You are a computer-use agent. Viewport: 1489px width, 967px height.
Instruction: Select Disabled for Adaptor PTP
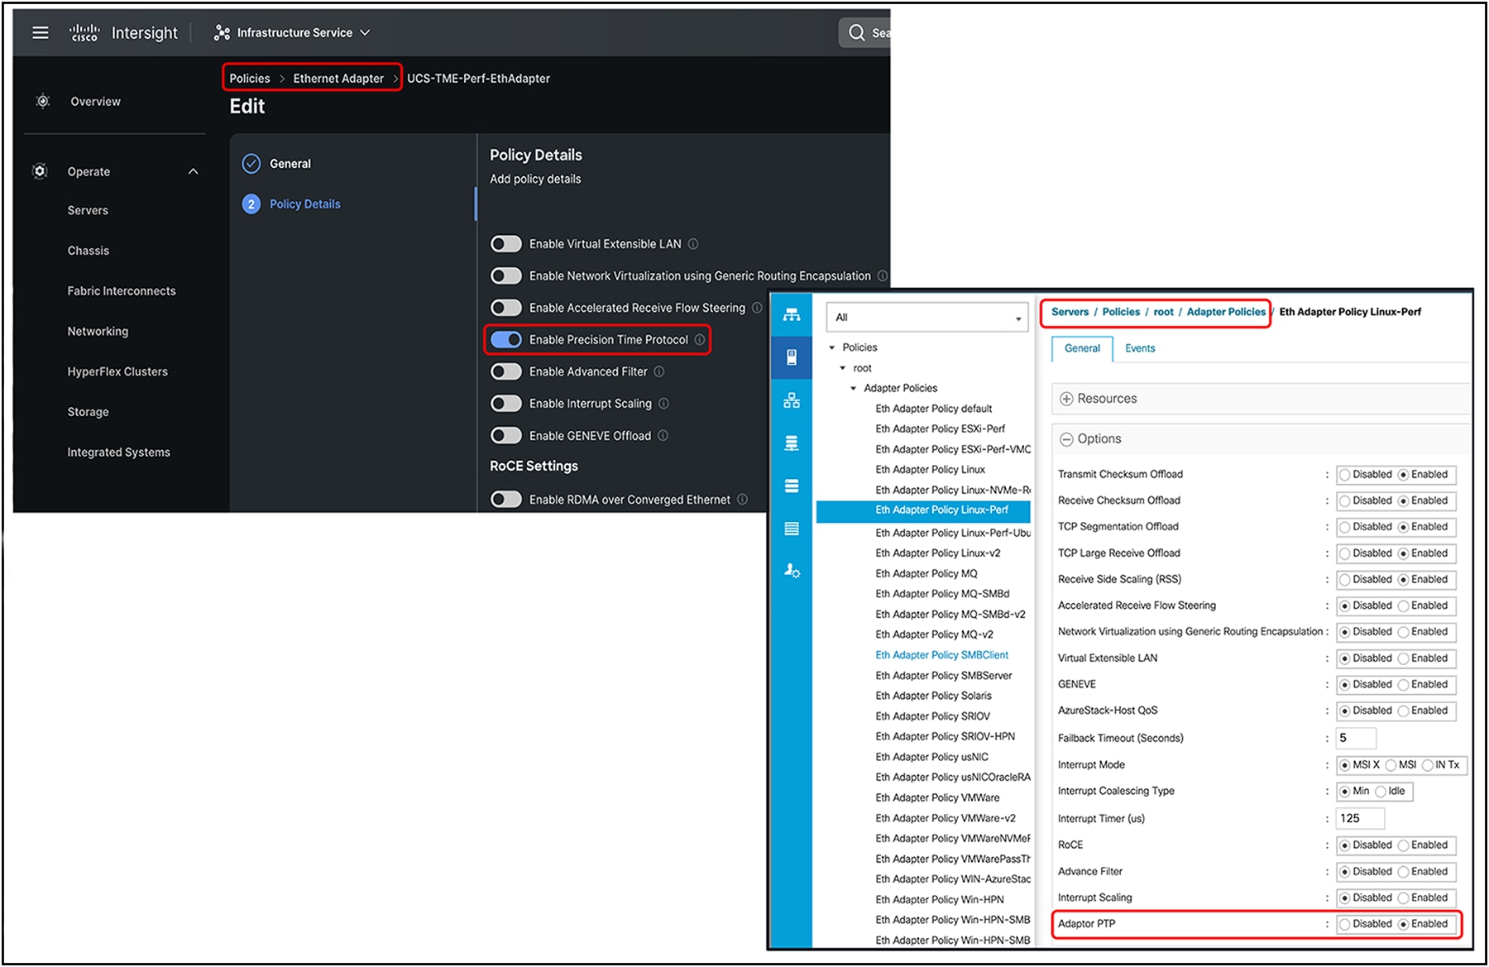(1345, 924)
